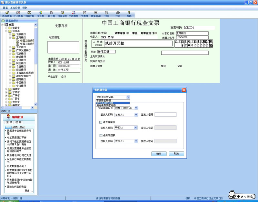Click the tree panel horizontal scroll-right arrow
This screenshot has height=202, width=258.
click(32, 108)
